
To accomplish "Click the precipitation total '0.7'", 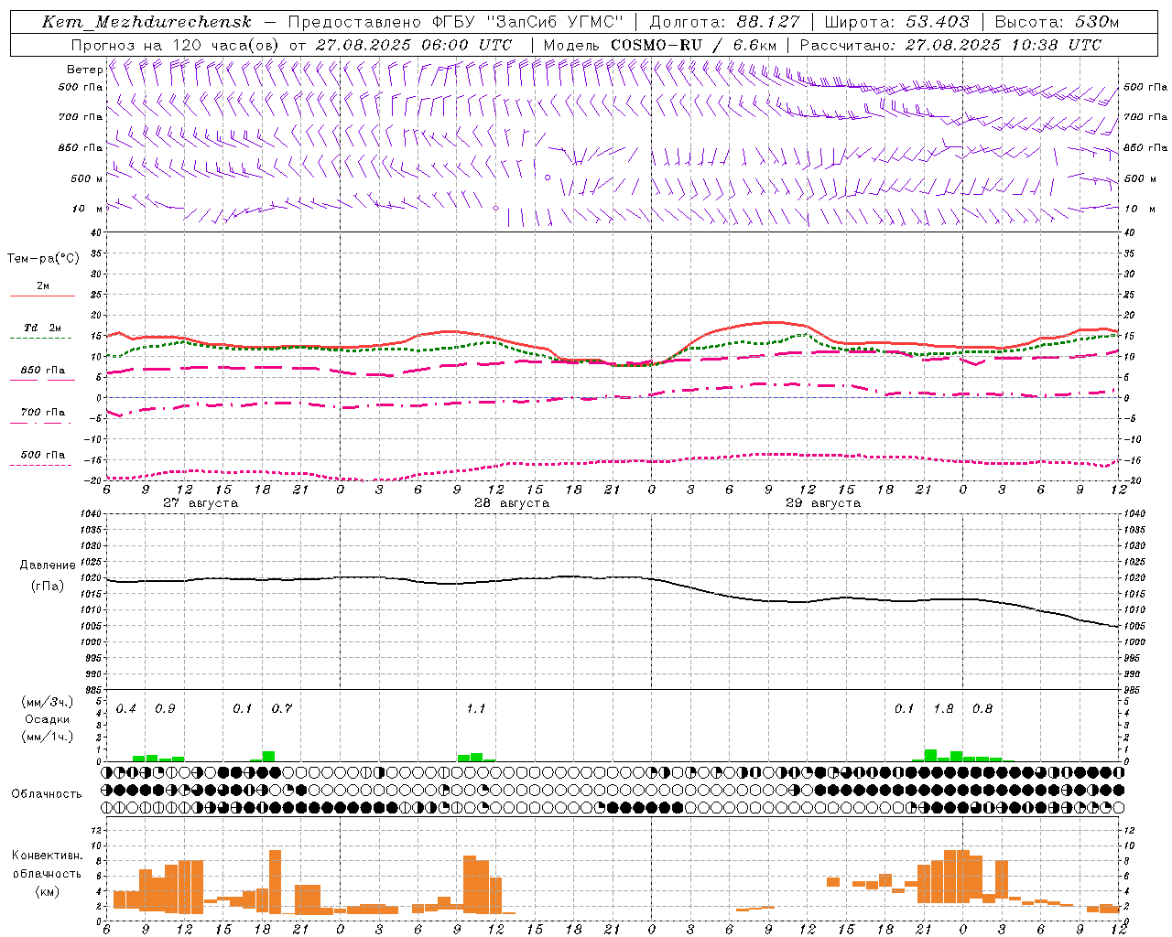I will click(282, 709).
